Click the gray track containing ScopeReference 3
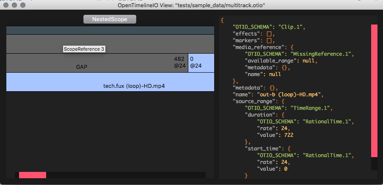Image resolution: width=383 pixels, height=185 pixels. [x=110, y=44]
